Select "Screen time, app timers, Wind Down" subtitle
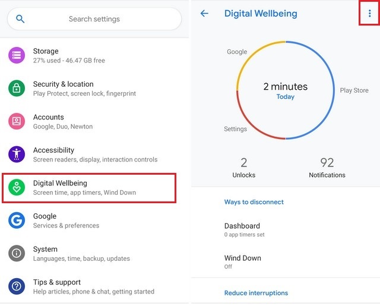Viewport: 380px width, 306px height. 84,193
